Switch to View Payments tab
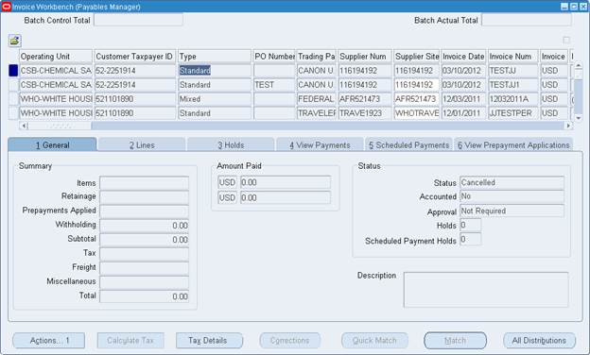Image resolution: width=590 pixels, height=355 pixels. (x=320, y=145)
